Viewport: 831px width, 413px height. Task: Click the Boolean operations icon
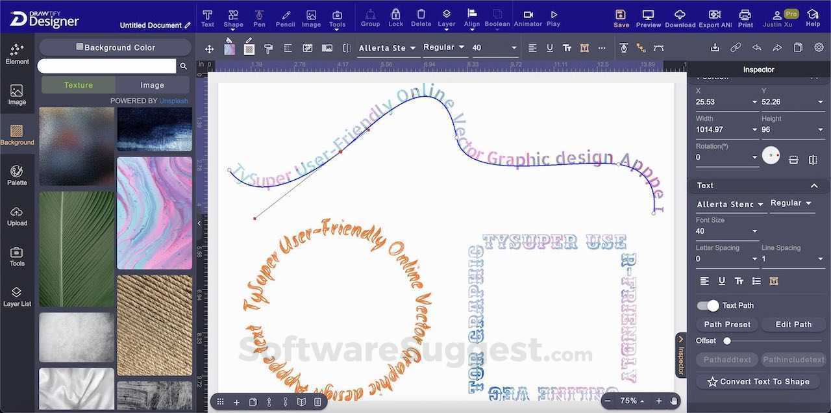497,16
